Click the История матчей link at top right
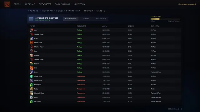Image resolution: width=200 pixels, height=112 pixels. pos(187,4)
